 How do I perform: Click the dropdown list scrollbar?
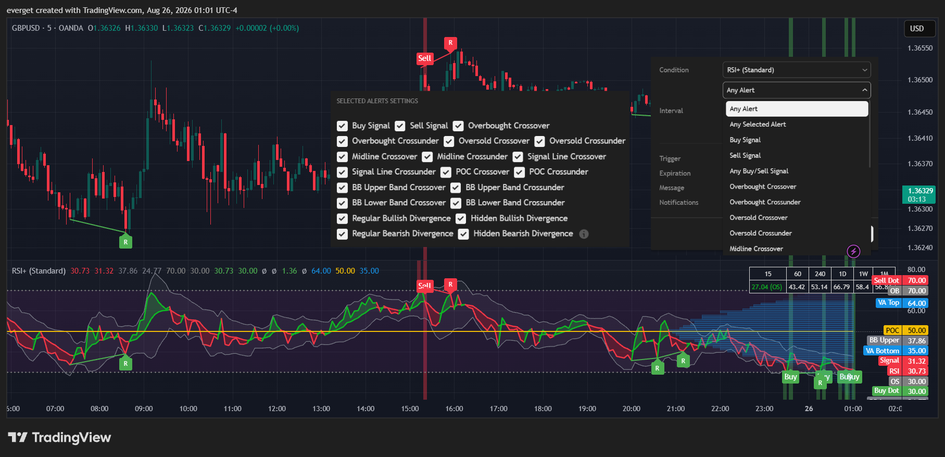[870, 134]
